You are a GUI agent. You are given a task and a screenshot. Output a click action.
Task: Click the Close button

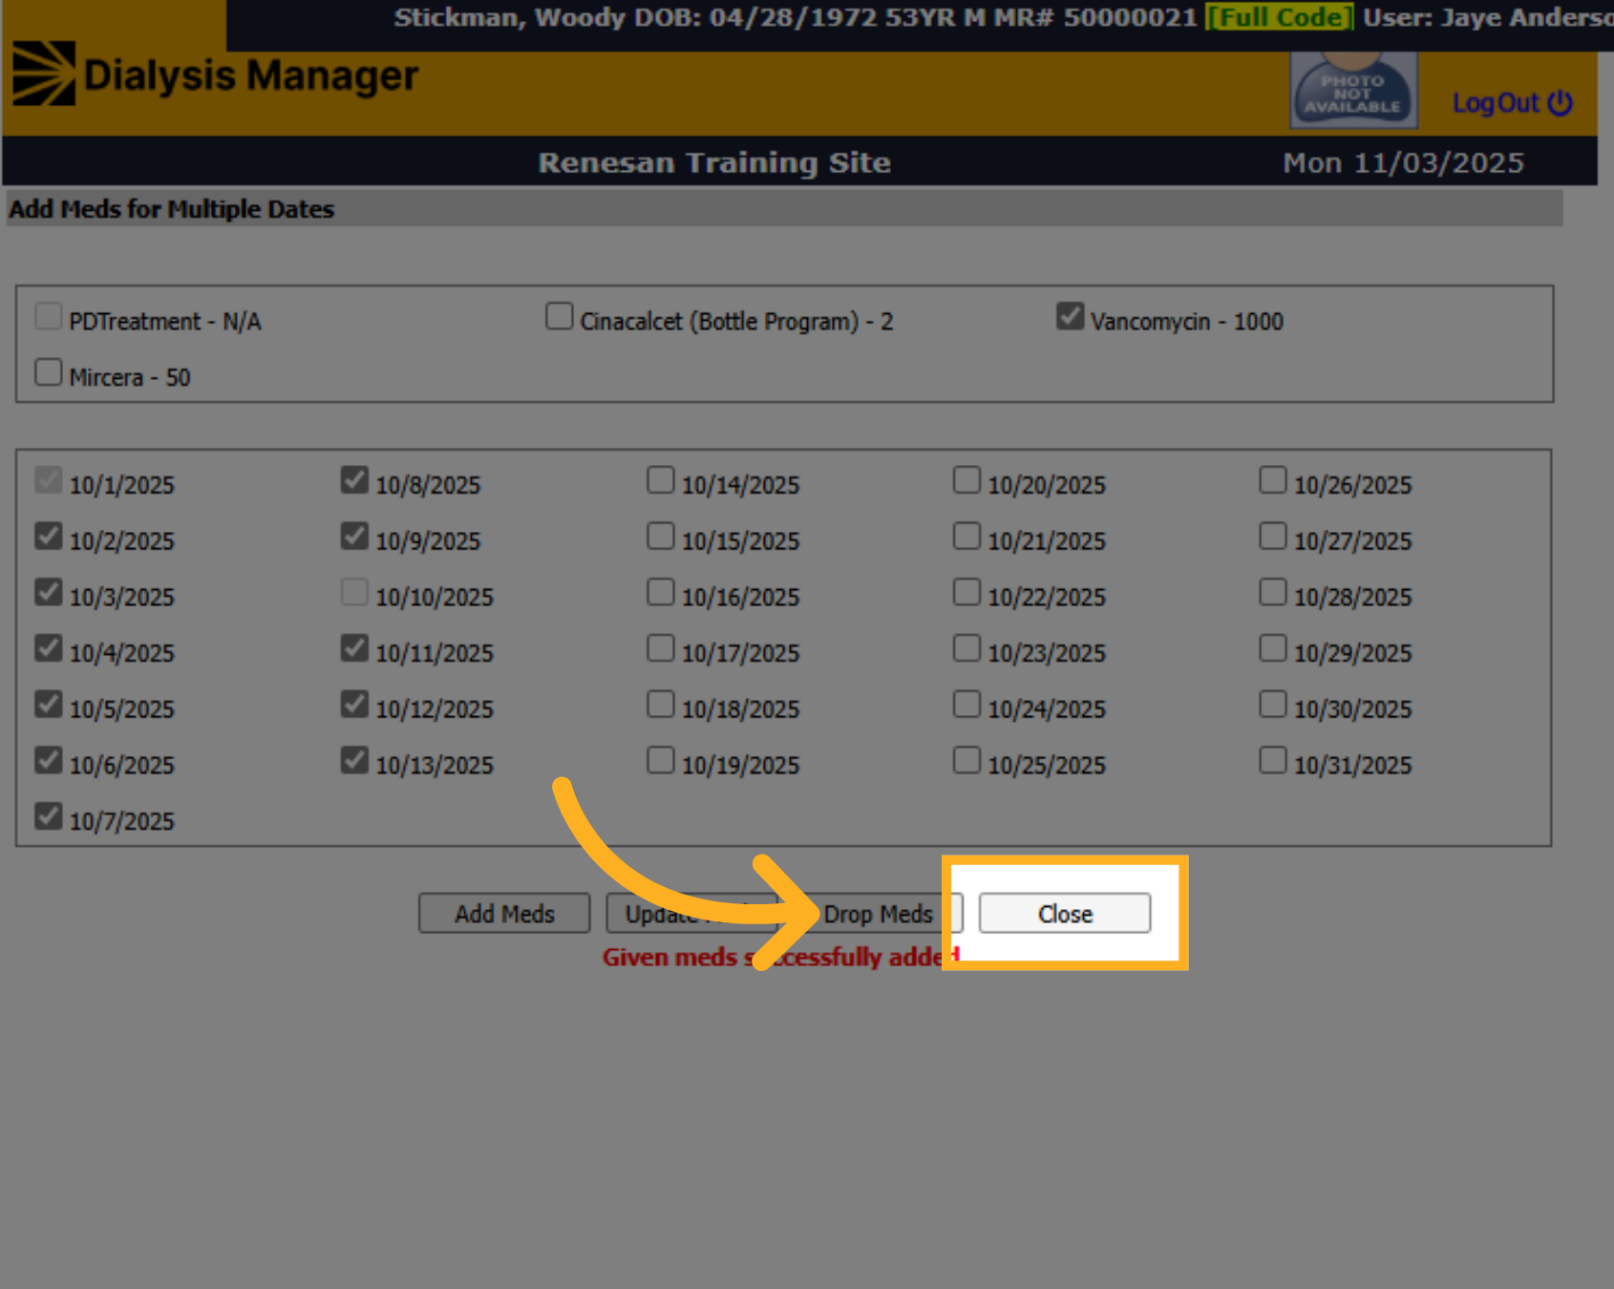click(x=1065, y=914)
